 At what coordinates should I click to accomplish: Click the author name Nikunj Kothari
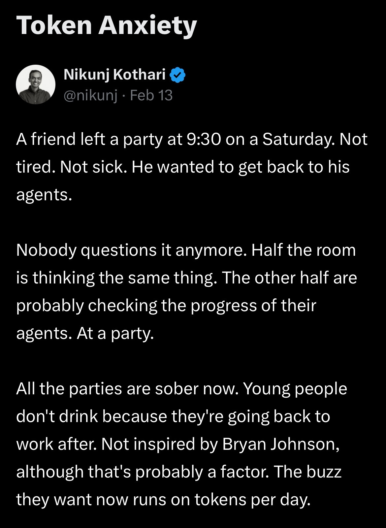(114, 75)
